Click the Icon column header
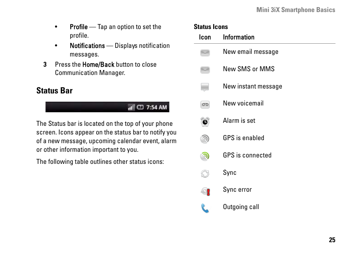Viewport: 360px width, 255px height. pos(205,37)
